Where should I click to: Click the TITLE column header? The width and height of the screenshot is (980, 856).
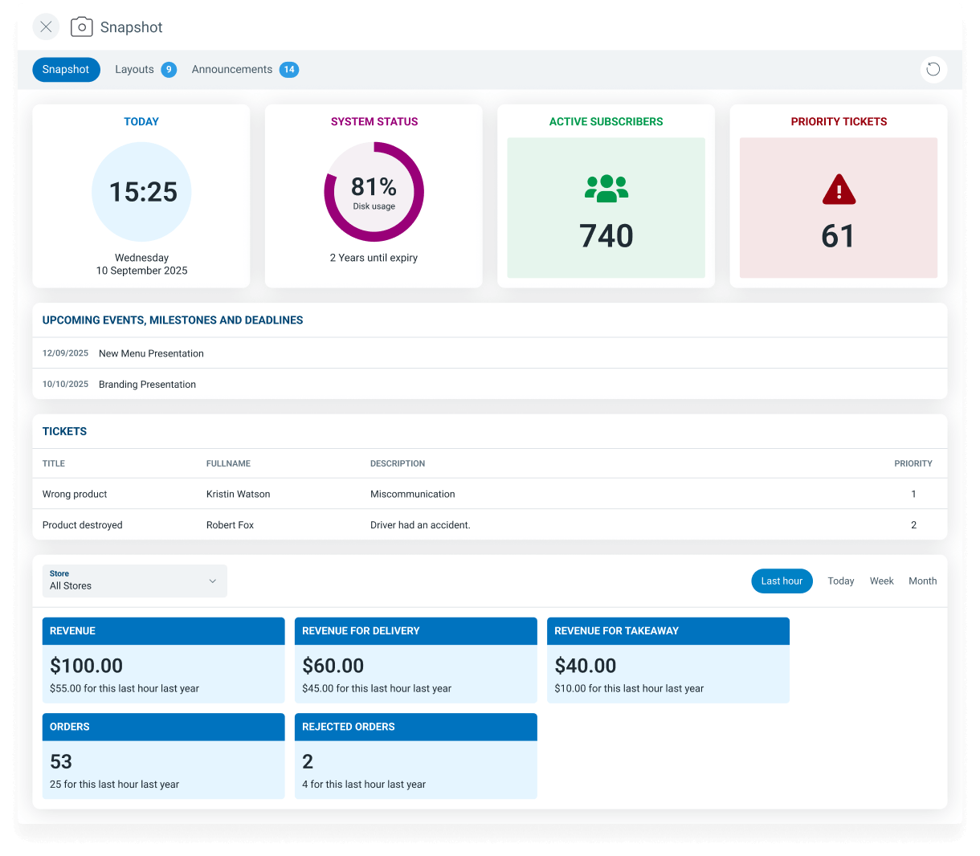[x=54, y=463]
